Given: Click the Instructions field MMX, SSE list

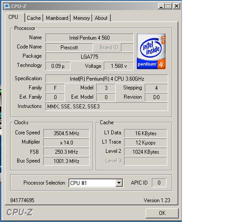Looking at the screenshot, I should [x=107, y=107].
